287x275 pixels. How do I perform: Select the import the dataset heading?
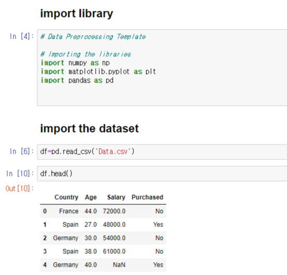click(89, 128)
